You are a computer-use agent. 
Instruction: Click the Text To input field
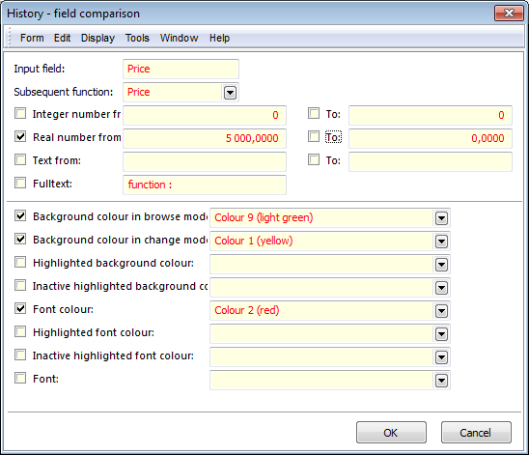(x=431, y=161)
